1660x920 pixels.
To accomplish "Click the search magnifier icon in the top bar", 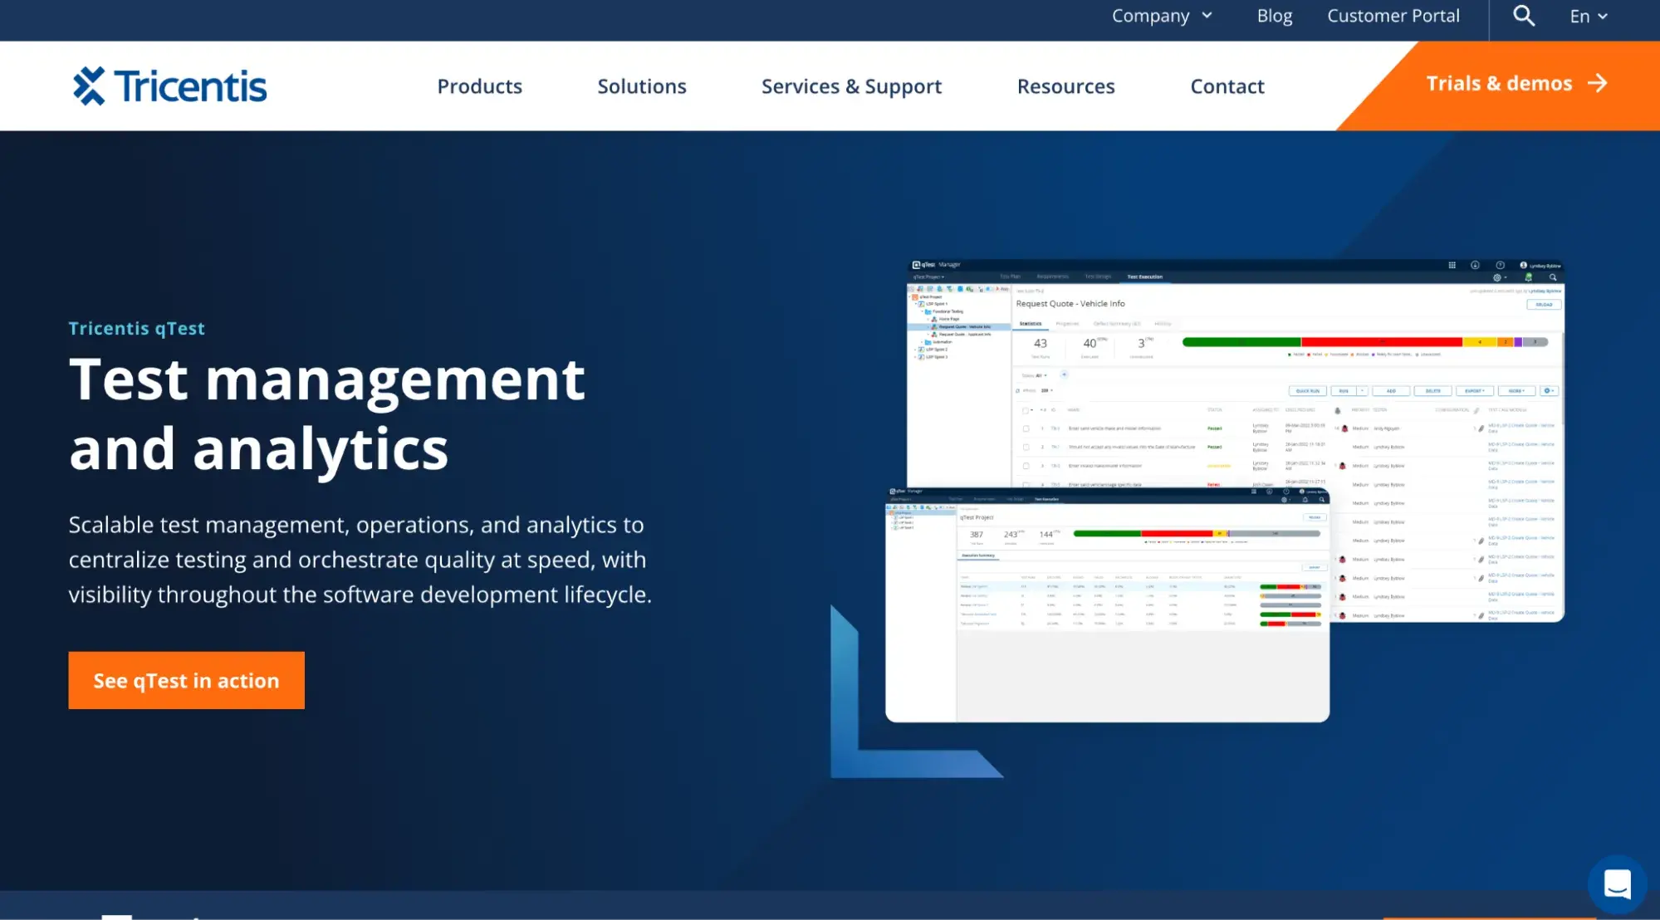I will pos(1523,16).
